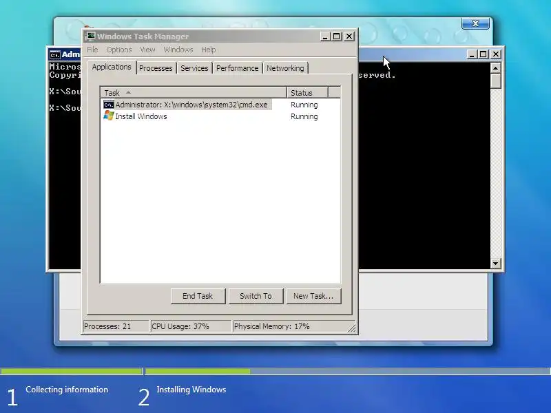Minimize the command prompt window
The image size is (551, 413).
pyautogui.click(x=472, y=54)
